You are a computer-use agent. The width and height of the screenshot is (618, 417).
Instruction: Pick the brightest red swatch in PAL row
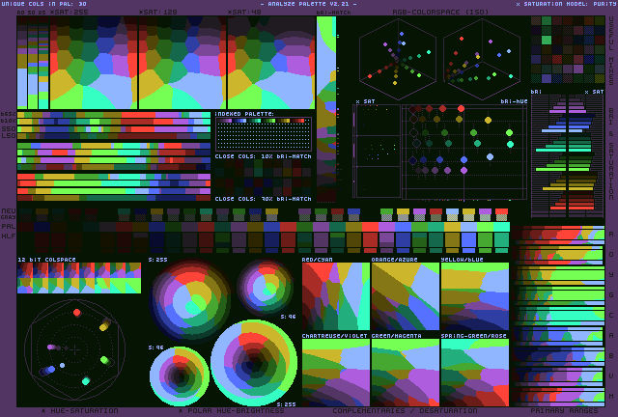coord(370,227)
